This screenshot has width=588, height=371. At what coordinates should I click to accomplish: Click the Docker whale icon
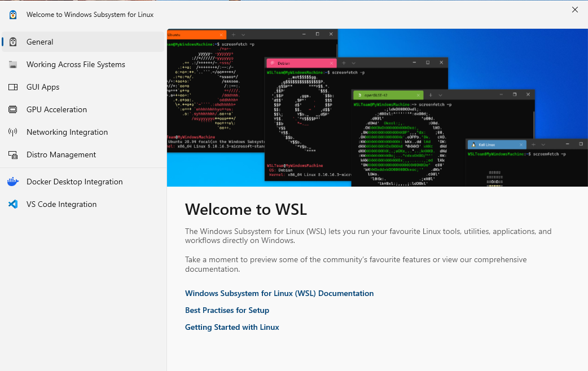pos(12,182)
